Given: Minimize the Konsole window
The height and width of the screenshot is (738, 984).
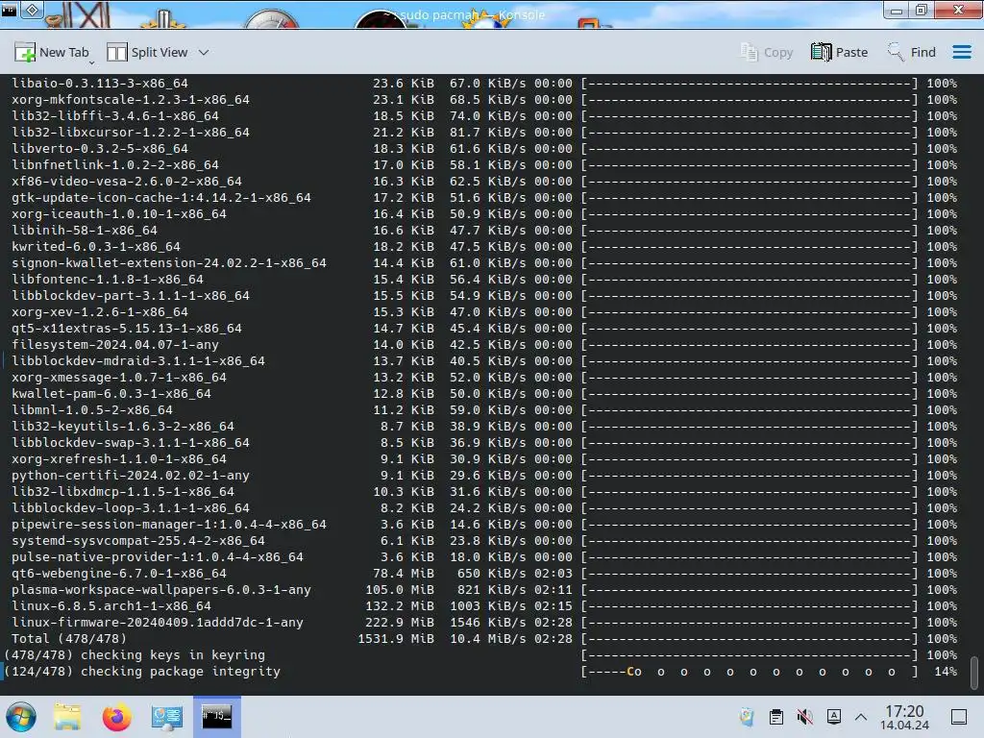Looking at the screenshot, I should tap(897, 11).
